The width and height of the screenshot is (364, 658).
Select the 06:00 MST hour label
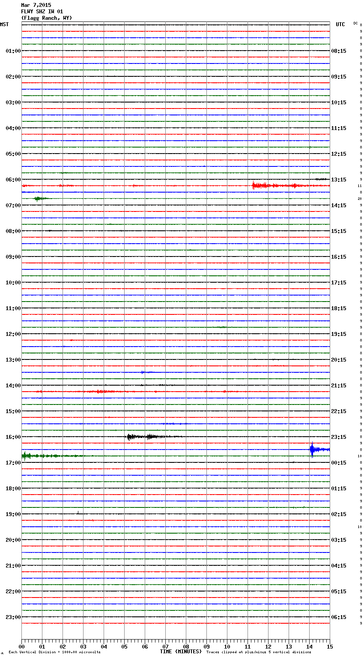point(13,180)
